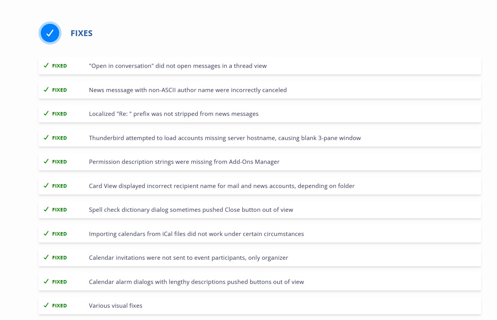Click the blue checkmark circle beside FIXES
Screen dimensions: 497x320
coord(50,33)
